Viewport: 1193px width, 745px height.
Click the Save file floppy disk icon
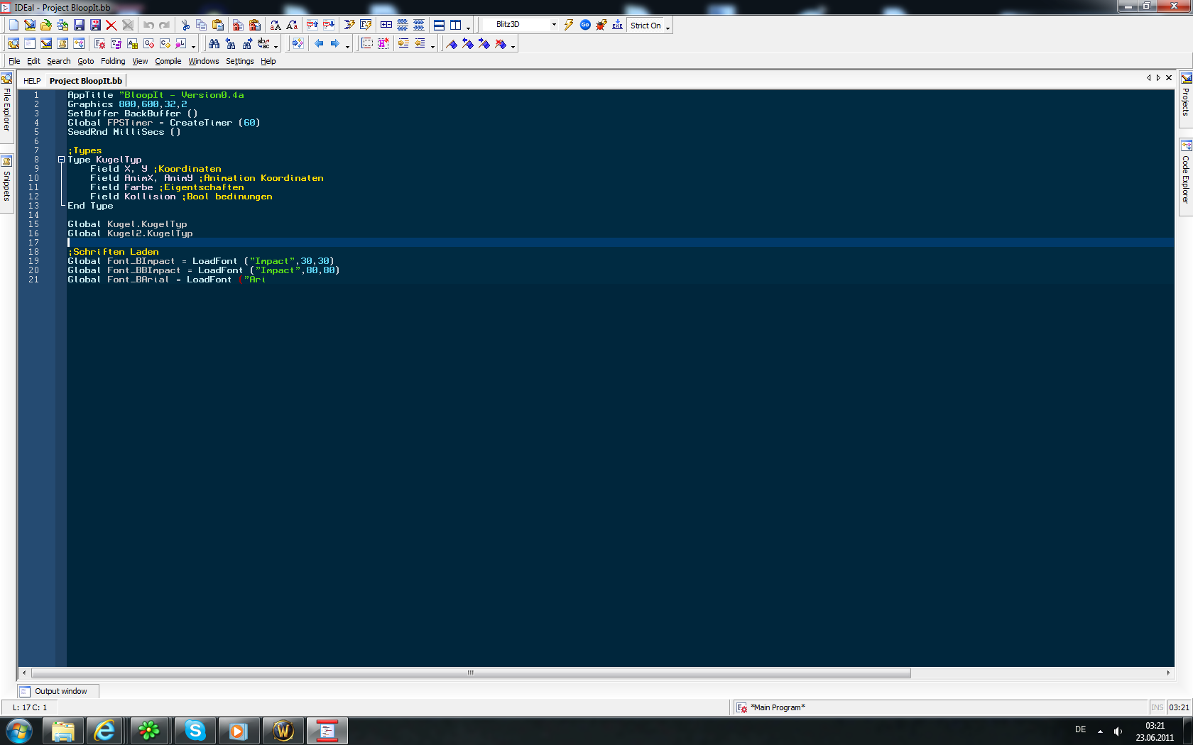[x=79, y=25]
